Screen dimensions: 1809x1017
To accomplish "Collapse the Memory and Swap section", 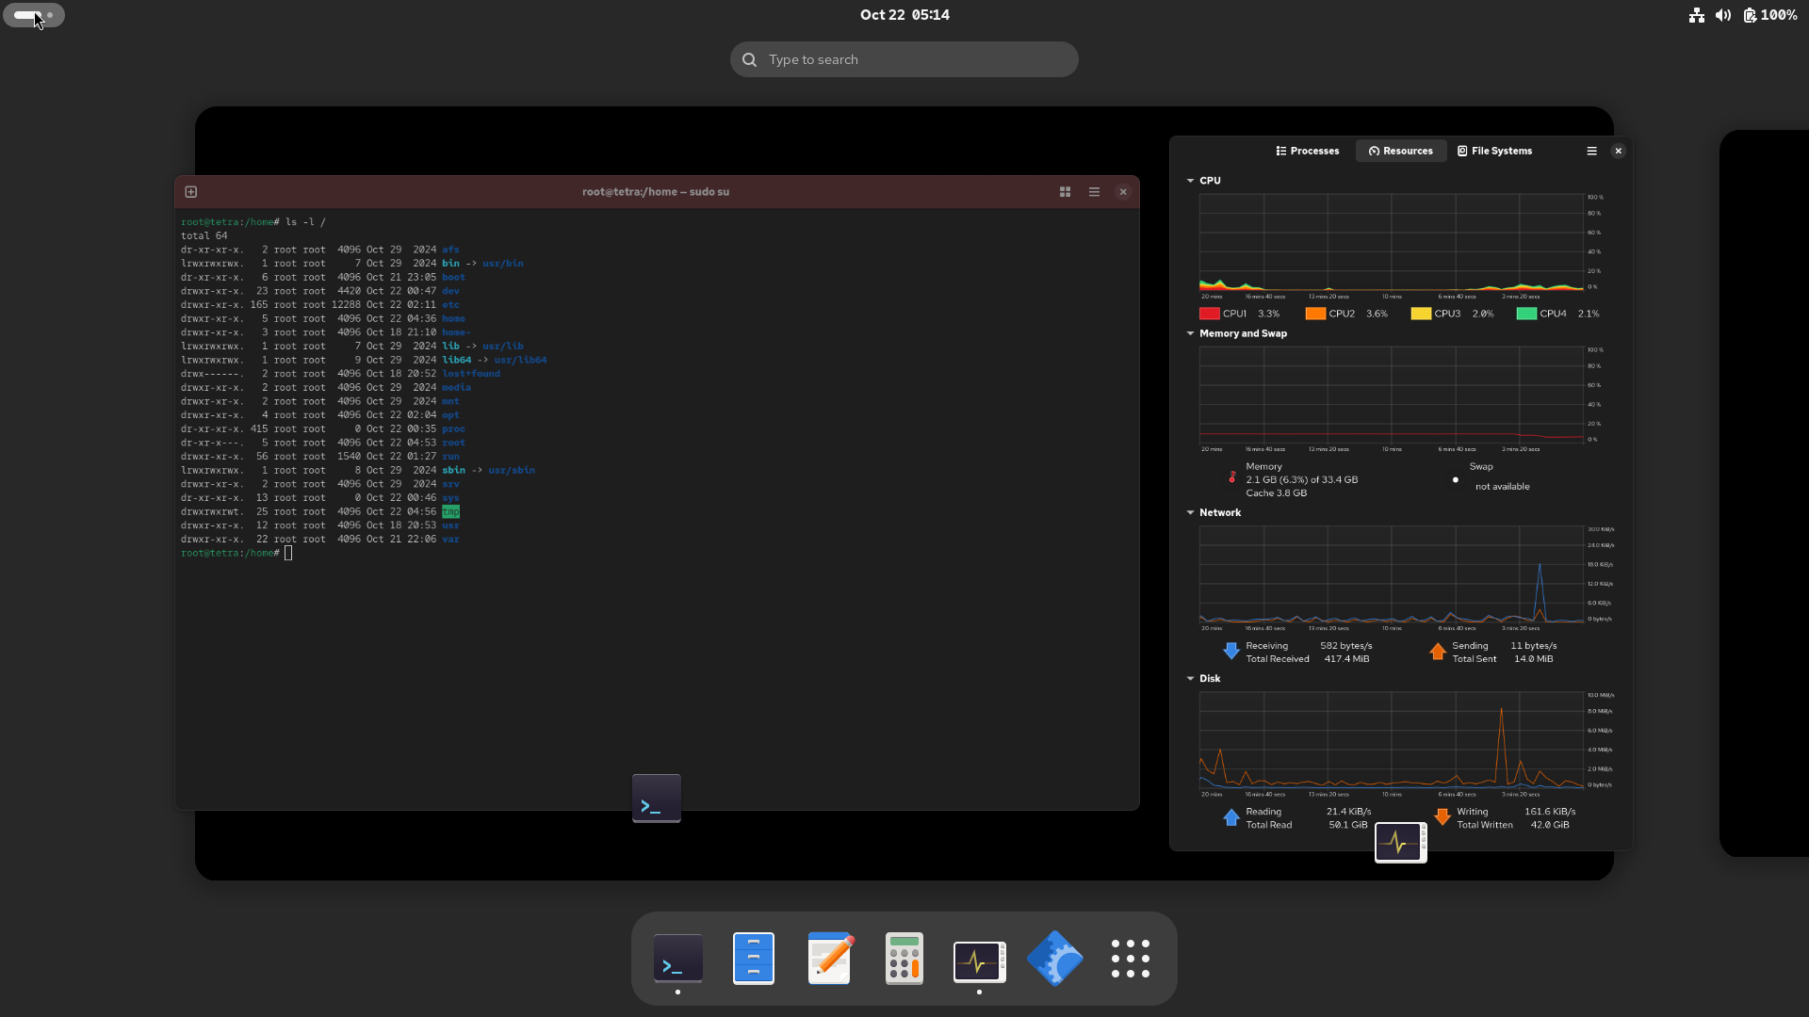I will coord(1190,333).
